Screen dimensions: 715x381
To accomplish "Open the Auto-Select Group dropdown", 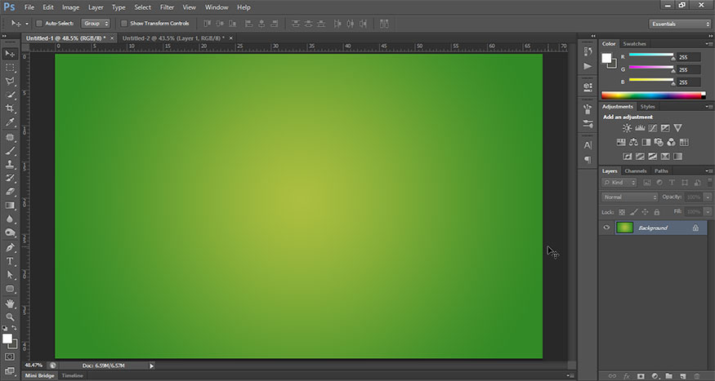I will tap(96, 23).
